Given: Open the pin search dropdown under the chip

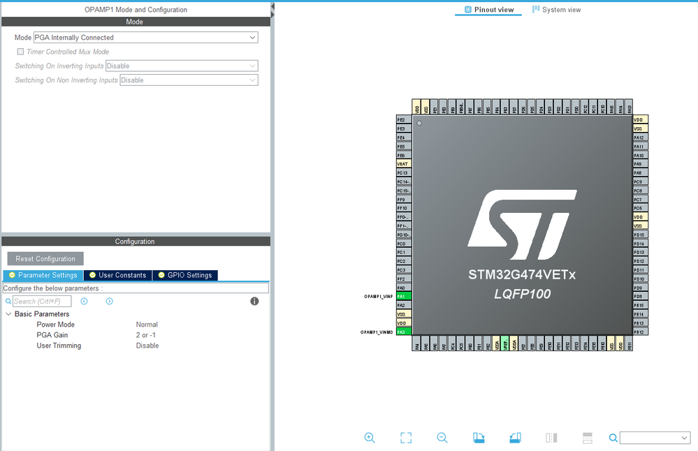Looking at the screenshot, I should tap(655, 438).
